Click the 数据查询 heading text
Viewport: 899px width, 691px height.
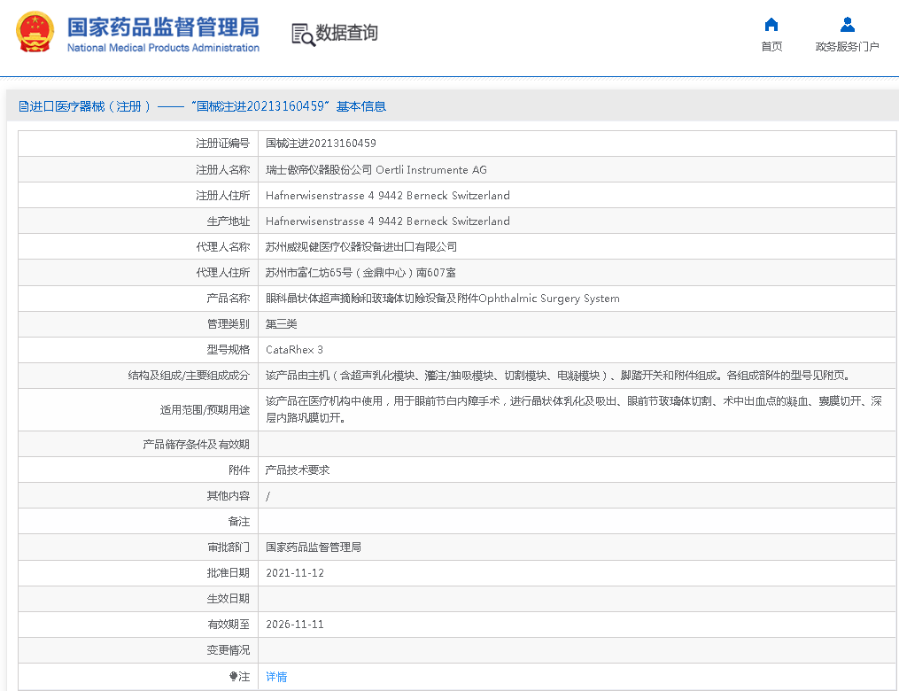tap(347, 33)
